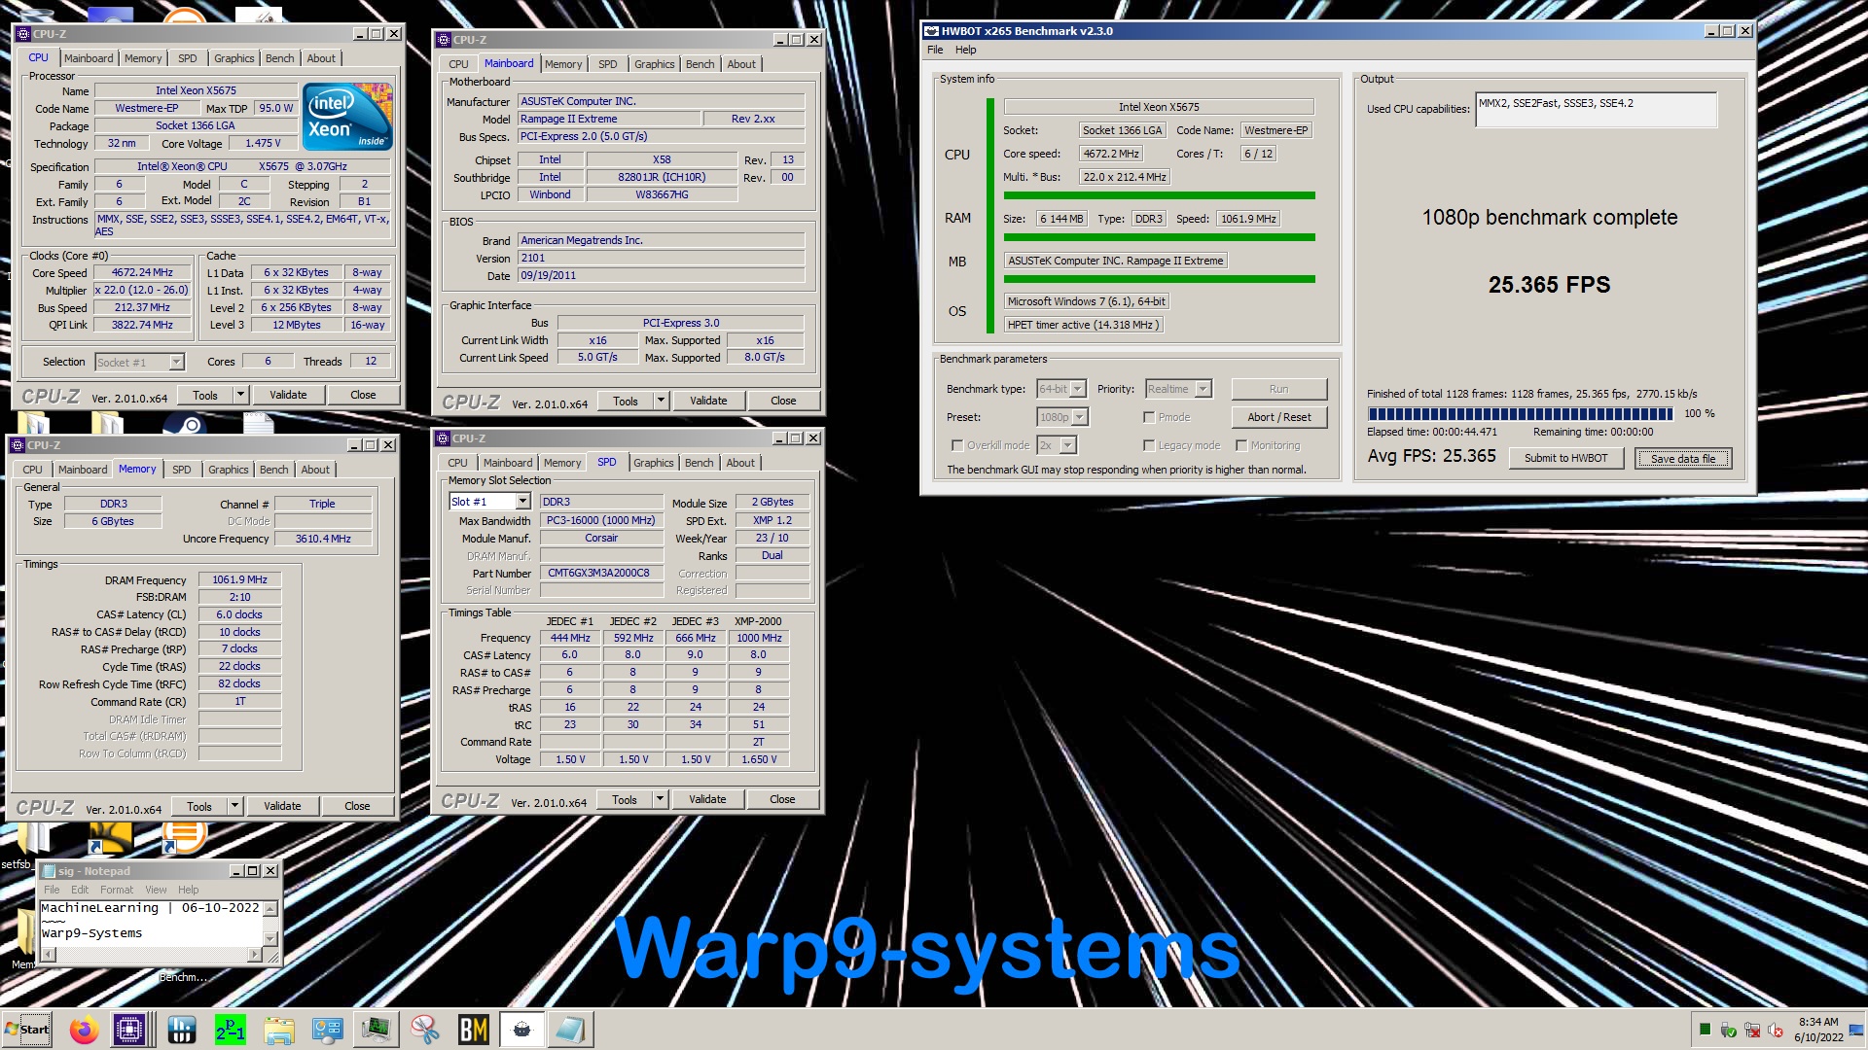Open the green 2P-1 taskbar icon
Image resolution: width=1868 pixels, height=1050 pixels.
[x=230, y=1029]
